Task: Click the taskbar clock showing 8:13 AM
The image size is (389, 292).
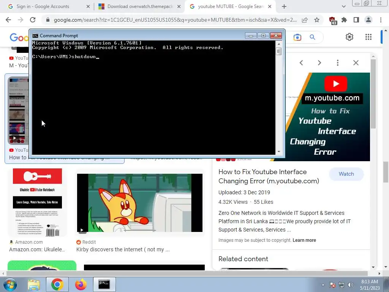Action: [370, 285]
